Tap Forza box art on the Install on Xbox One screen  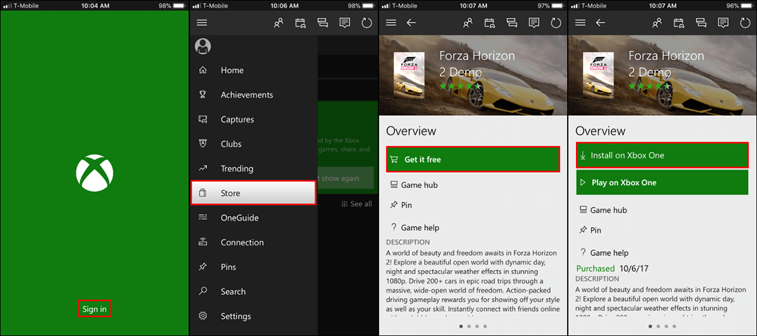point(598,75)
